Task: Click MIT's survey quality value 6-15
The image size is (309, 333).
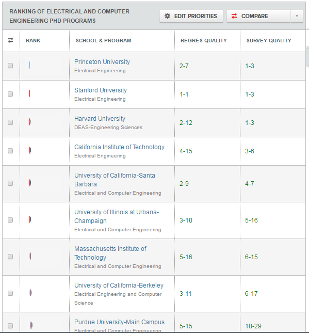Action: [251, 257]
